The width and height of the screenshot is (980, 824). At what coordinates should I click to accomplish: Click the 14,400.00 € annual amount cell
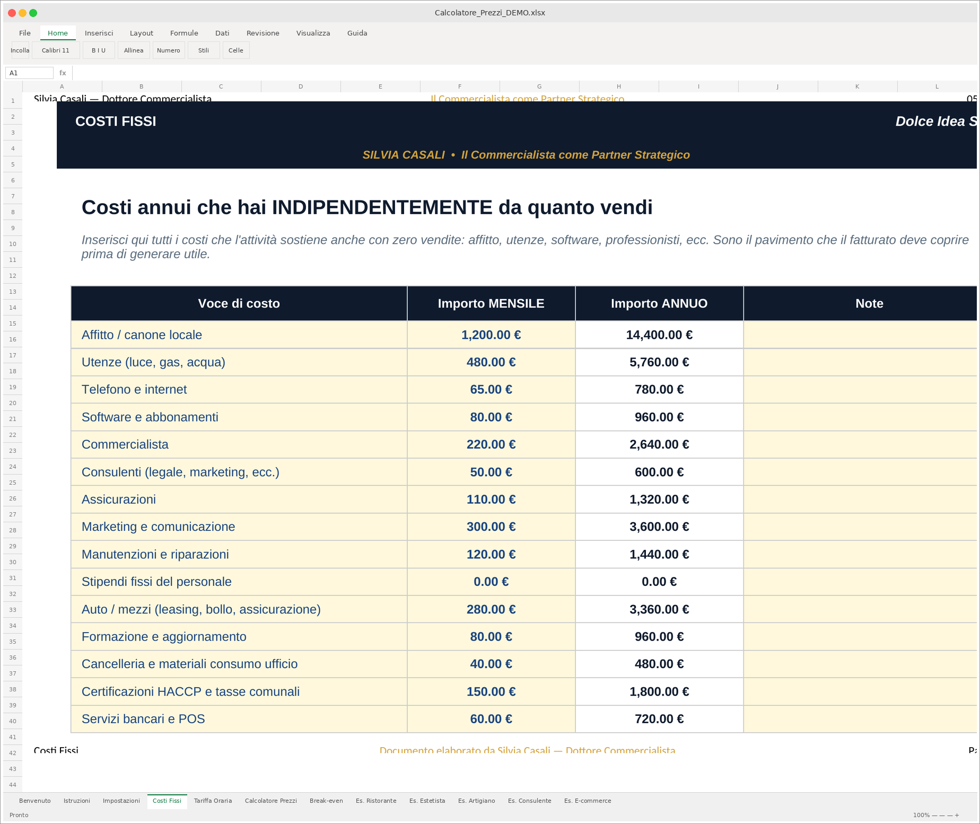pyautogui.click(x=659, y=335)
